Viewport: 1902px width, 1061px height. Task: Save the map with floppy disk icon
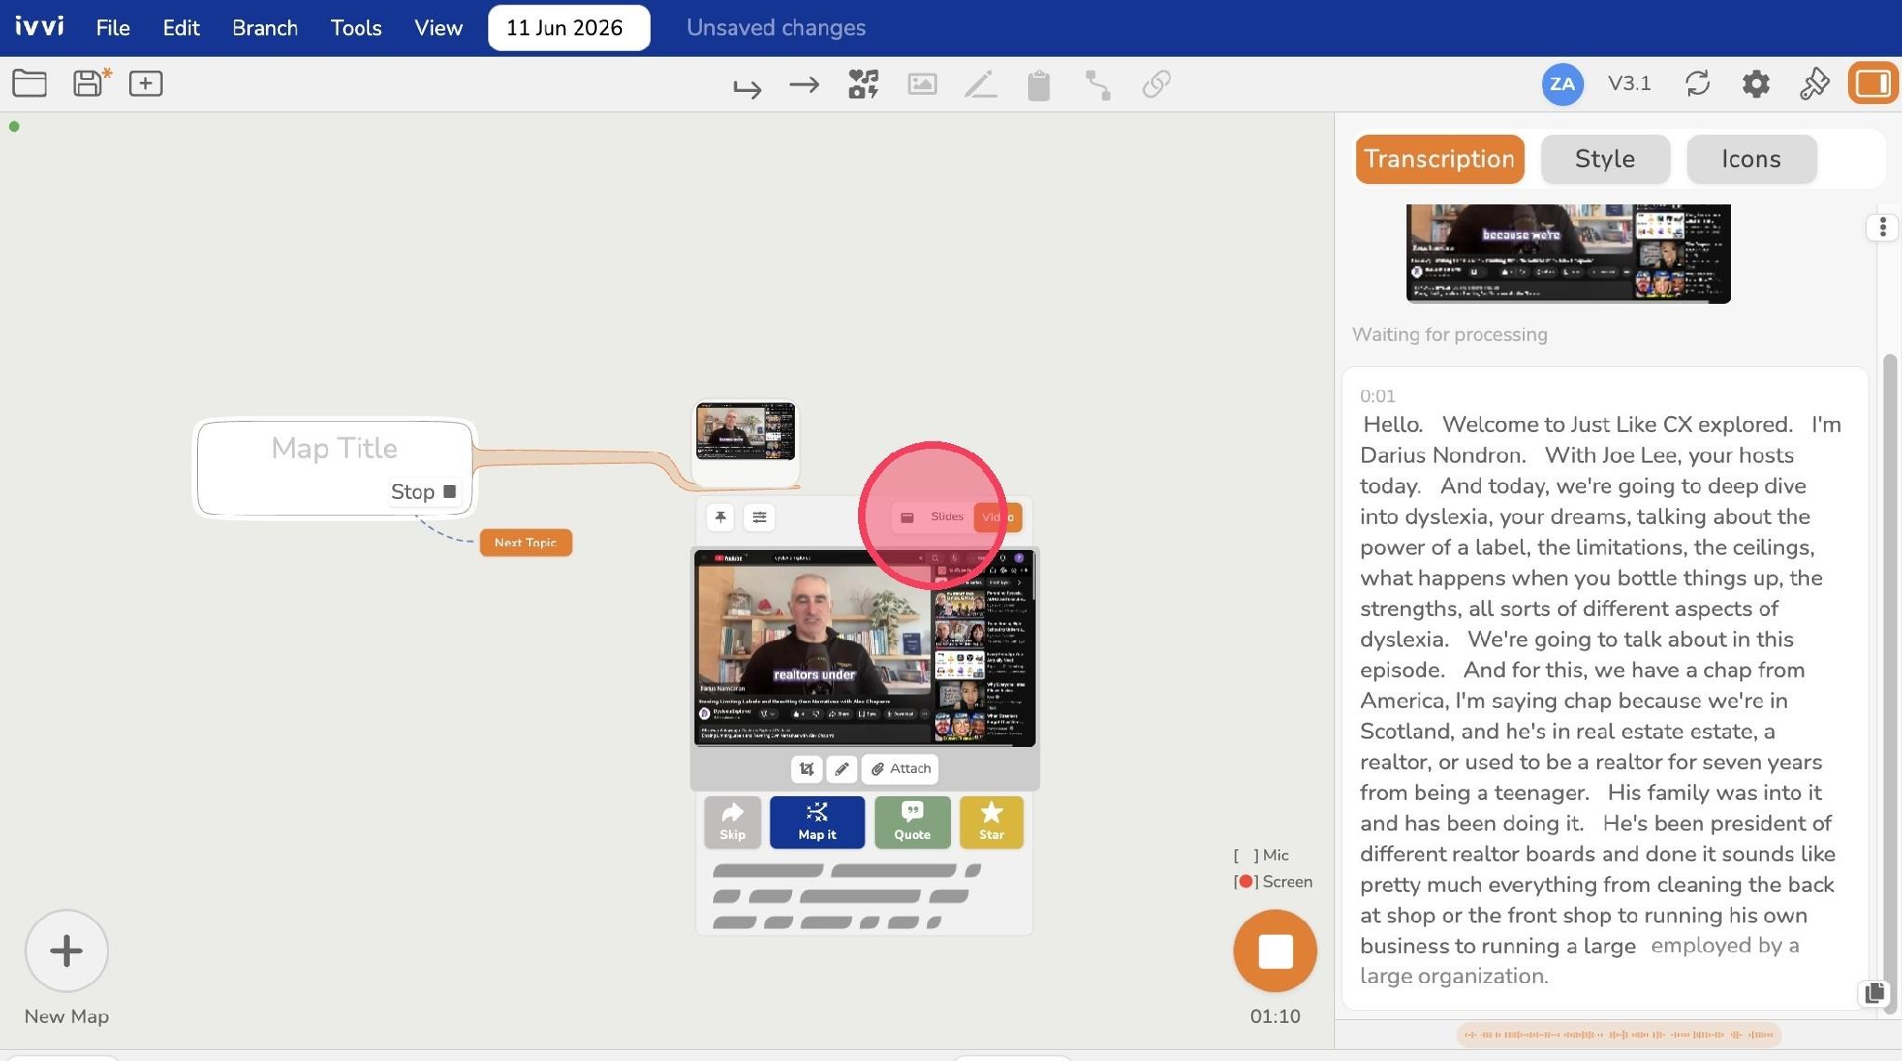tap(91, 83)
